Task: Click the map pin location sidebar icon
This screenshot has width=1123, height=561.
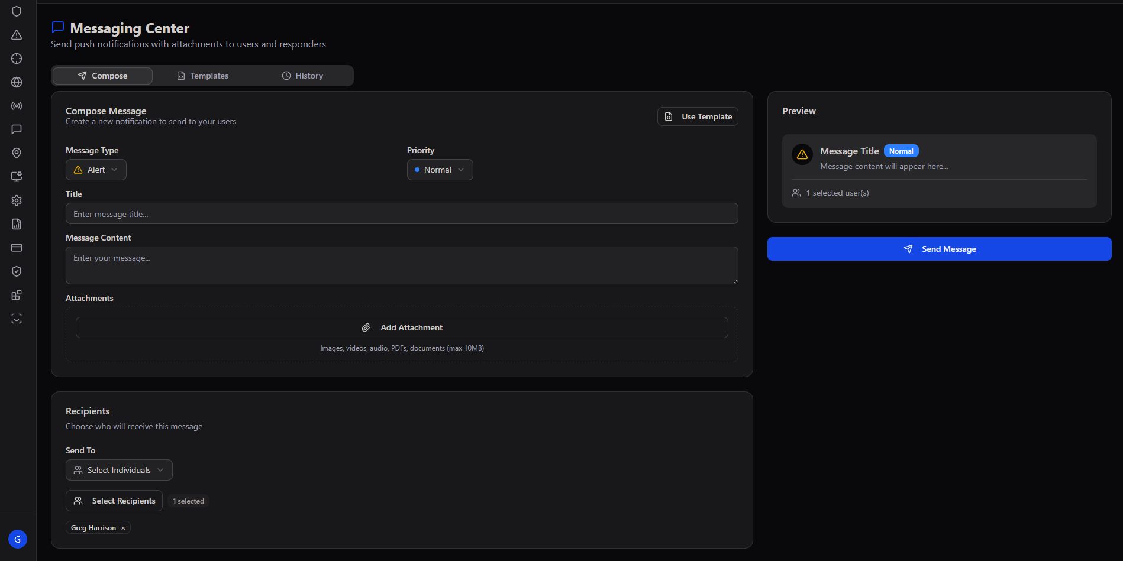Action: pyautogui.click(x=17, y=153)
